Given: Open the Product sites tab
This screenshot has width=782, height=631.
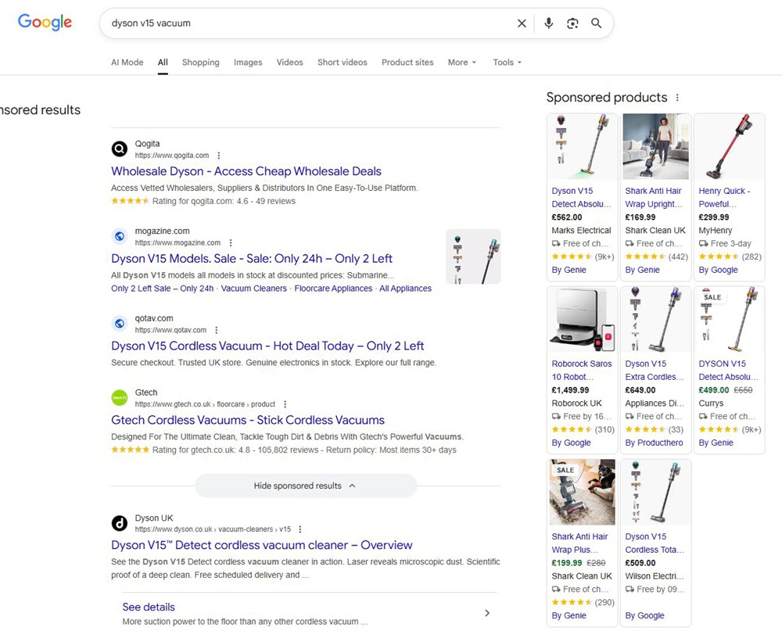Looking at the screenshot, I should point(407,63).
